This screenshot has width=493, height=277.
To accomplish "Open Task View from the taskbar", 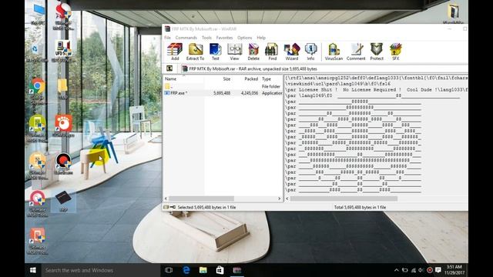I will [x=169, y=270].
